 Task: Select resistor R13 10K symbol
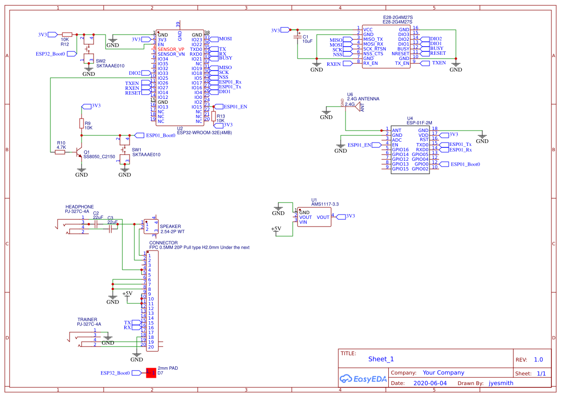(x=214, y=116)
